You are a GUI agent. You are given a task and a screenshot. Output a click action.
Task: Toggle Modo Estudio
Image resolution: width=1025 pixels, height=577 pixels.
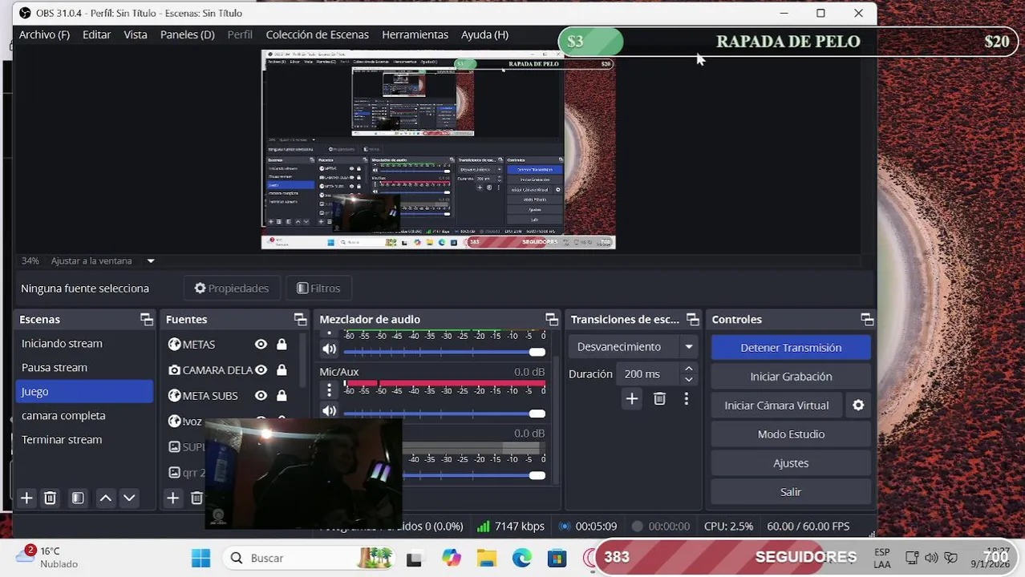pyautogui.click(x=791, y=434)
